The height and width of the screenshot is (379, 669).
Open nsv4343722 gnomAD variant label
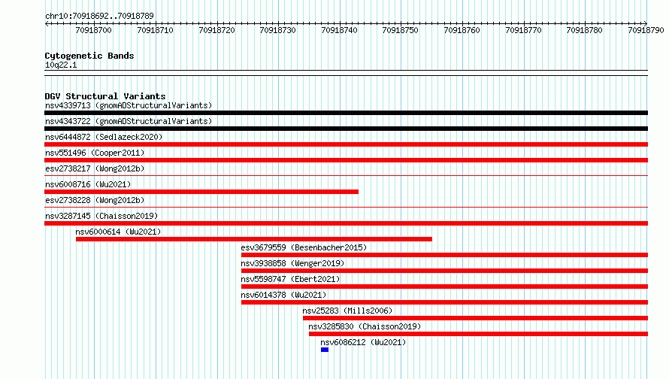click(x=129, y=121)
